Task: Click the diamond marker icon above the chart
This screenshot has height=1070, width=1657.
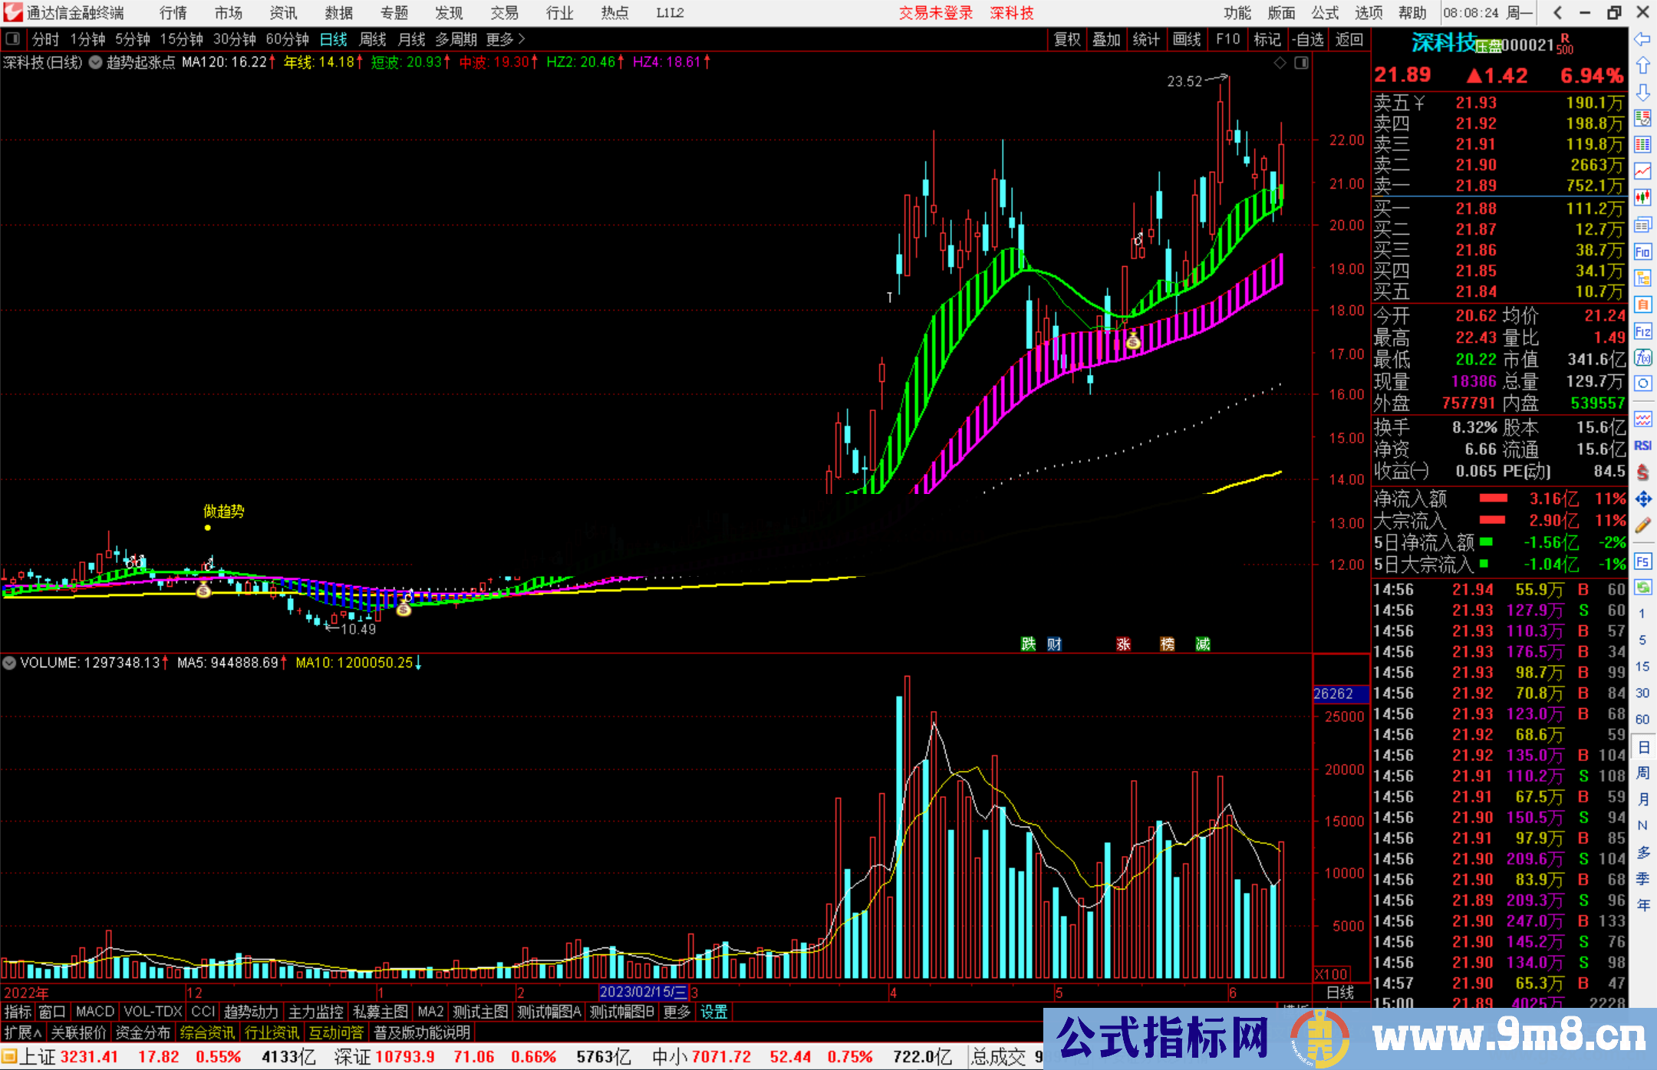Action: (1280, 63)
